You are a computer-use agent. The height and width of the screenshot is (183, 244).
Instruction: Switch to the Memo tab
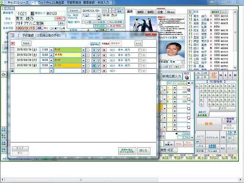(x=171, y=12)
